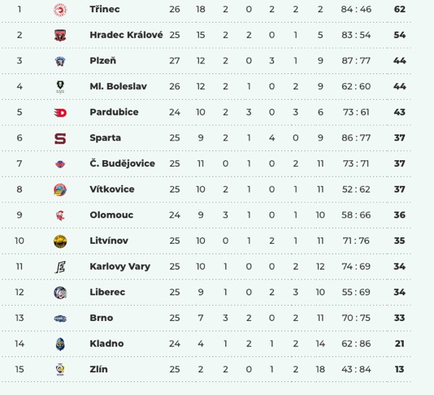Click the Liberec team logo
The height and width of the screenshot is (395, 434).
[60, 293]
